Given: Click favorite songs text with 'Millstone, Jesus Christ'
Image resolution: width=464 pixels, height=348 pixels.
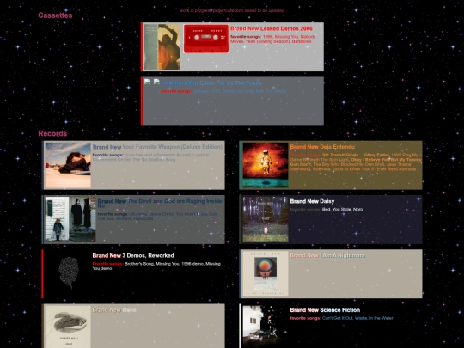Looking at the screenshot, I should (157, 216).
